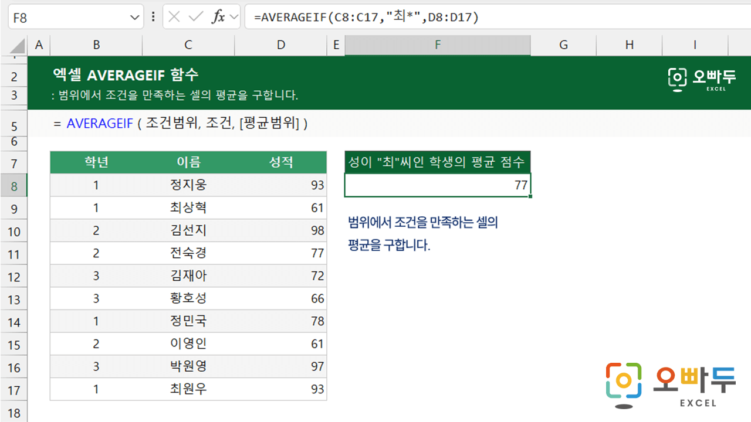Click the colorful 오빠두 logo at bottom right
Screen dimensions: 751x422
click(x=671, y=385)
